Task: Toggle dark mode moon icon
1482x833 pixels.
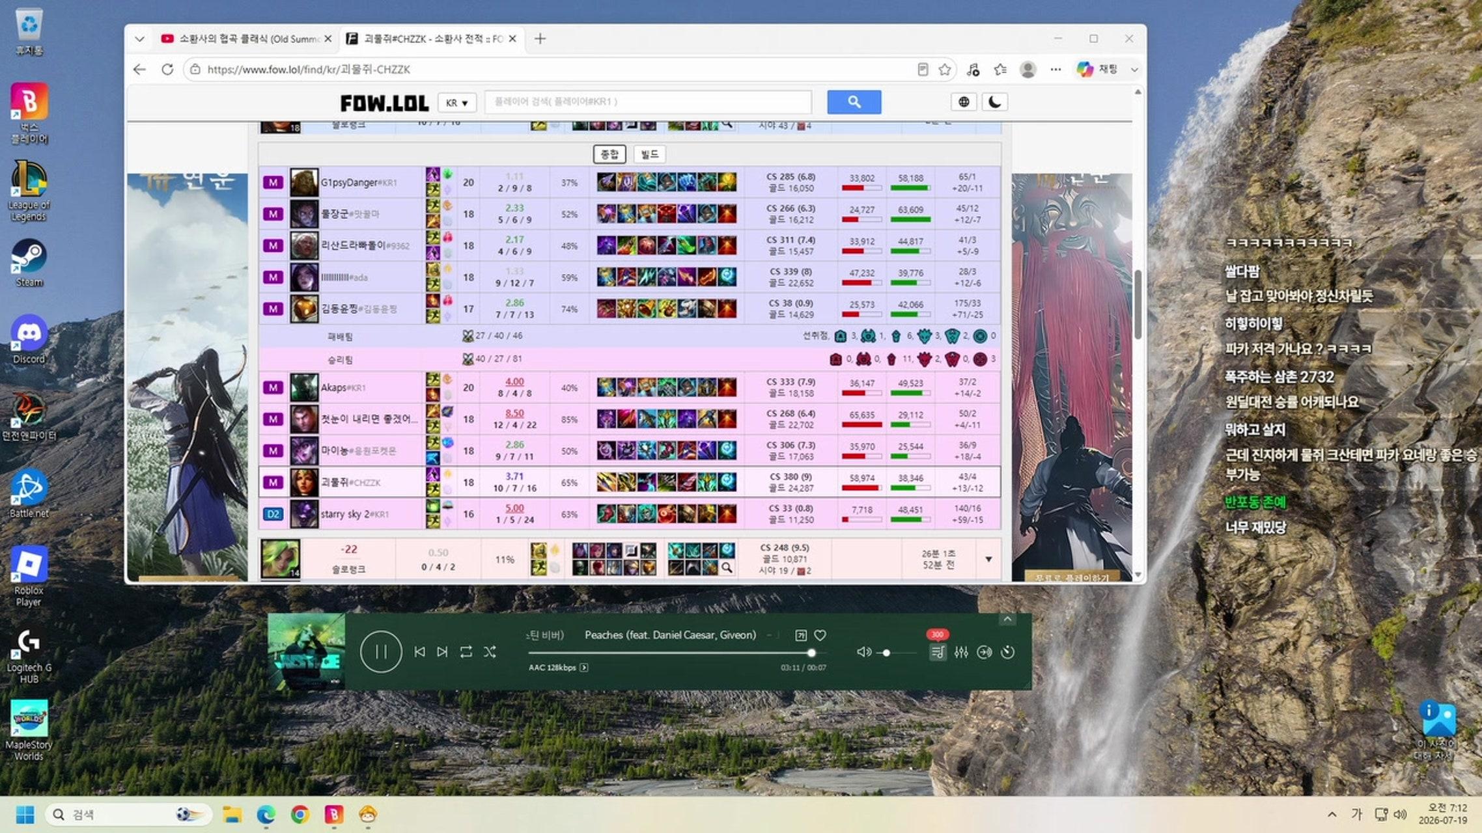Action: coord(994,102)
